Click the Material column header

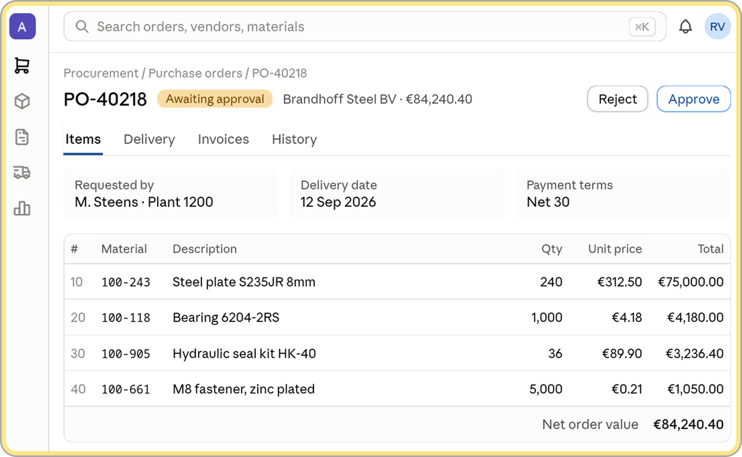pos(124,249)
